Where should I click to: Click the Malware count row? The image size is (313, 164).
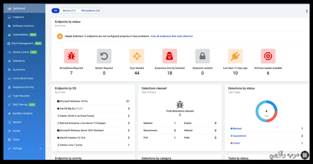point(160,123)
